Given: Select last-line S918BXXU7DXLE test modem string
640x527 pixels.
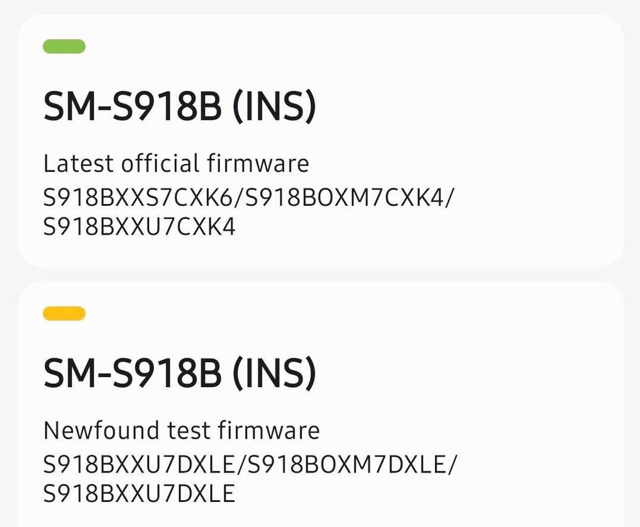Looking at the screenshot, I should tap(139, 494).
